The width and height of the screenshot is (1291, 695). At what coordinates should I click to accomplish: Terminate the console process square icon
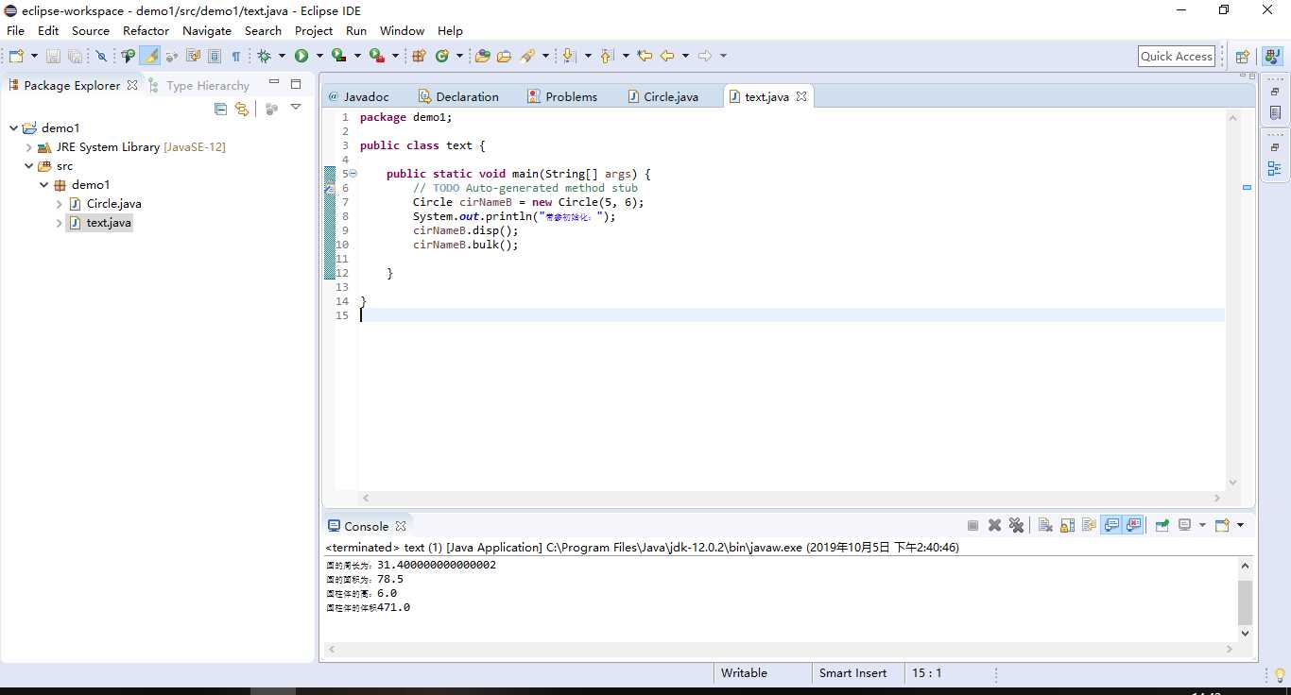tap(973, 526)
